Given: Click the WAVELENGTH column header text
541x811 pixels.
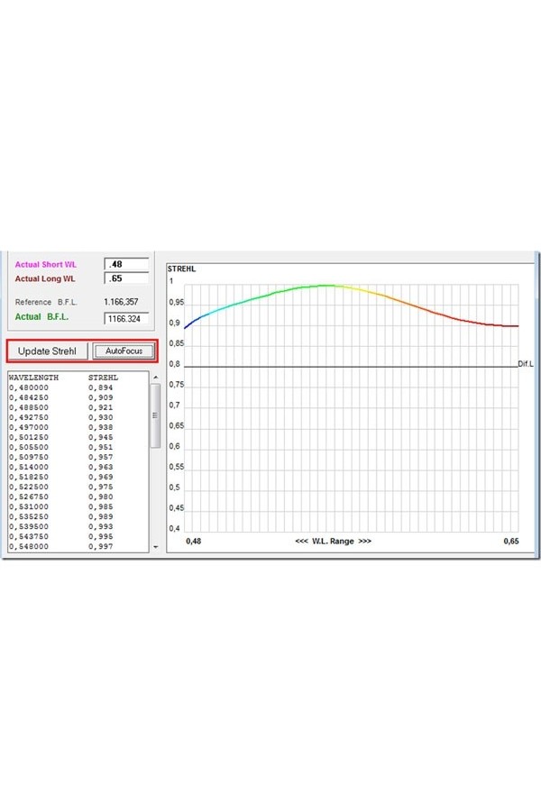Looking at the screenshot, I should (x=33, y=378).
